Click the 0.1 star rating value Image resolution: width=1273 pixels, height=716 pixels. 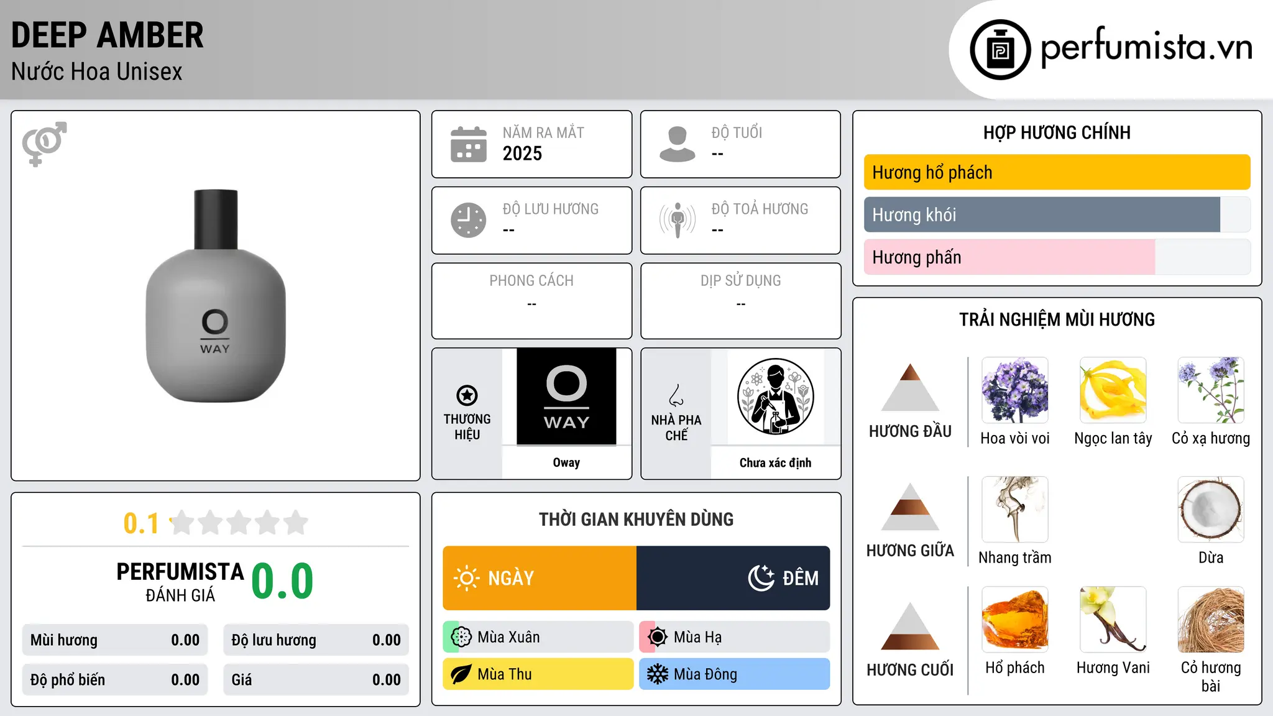pyautogui.click(x=141, y=523)
